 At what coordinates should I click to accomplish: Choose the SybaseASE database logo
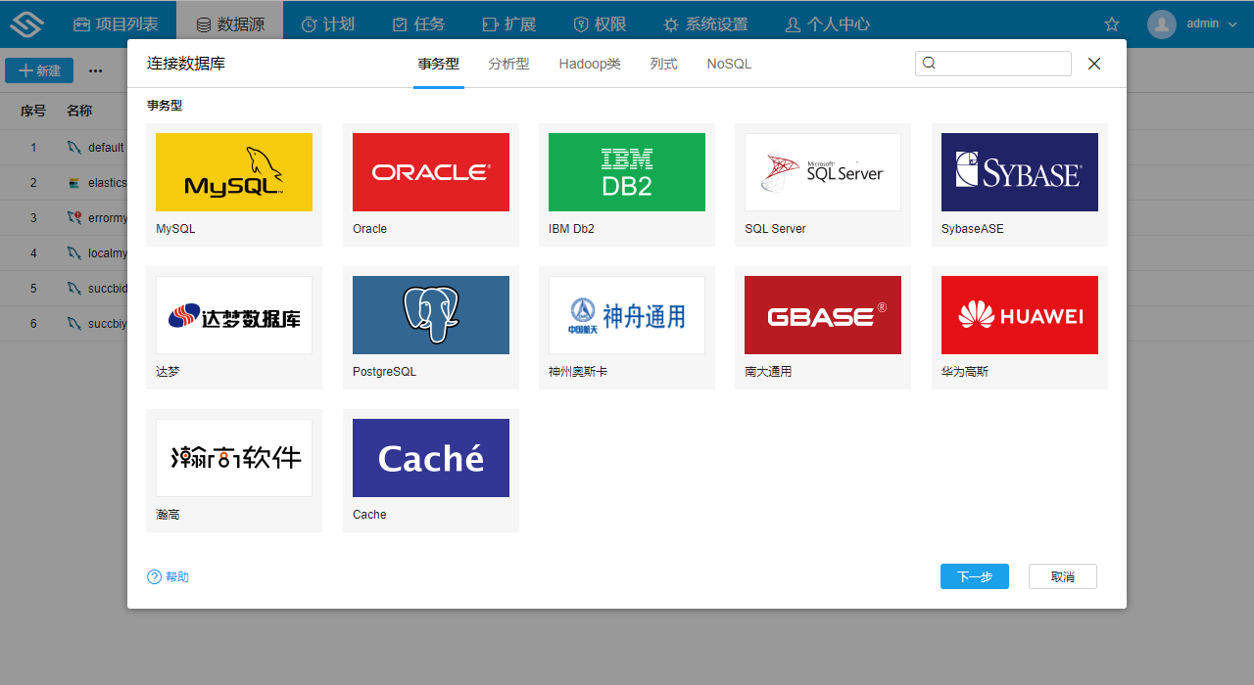tap(1019, 172)
